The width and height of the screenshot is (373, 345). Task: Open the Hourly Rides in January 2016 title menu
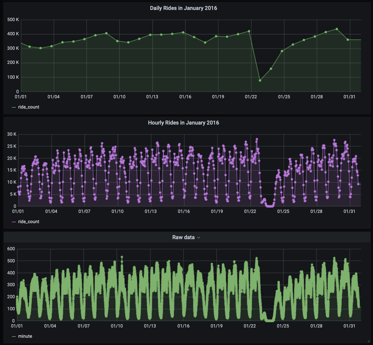tap(183, 123)
